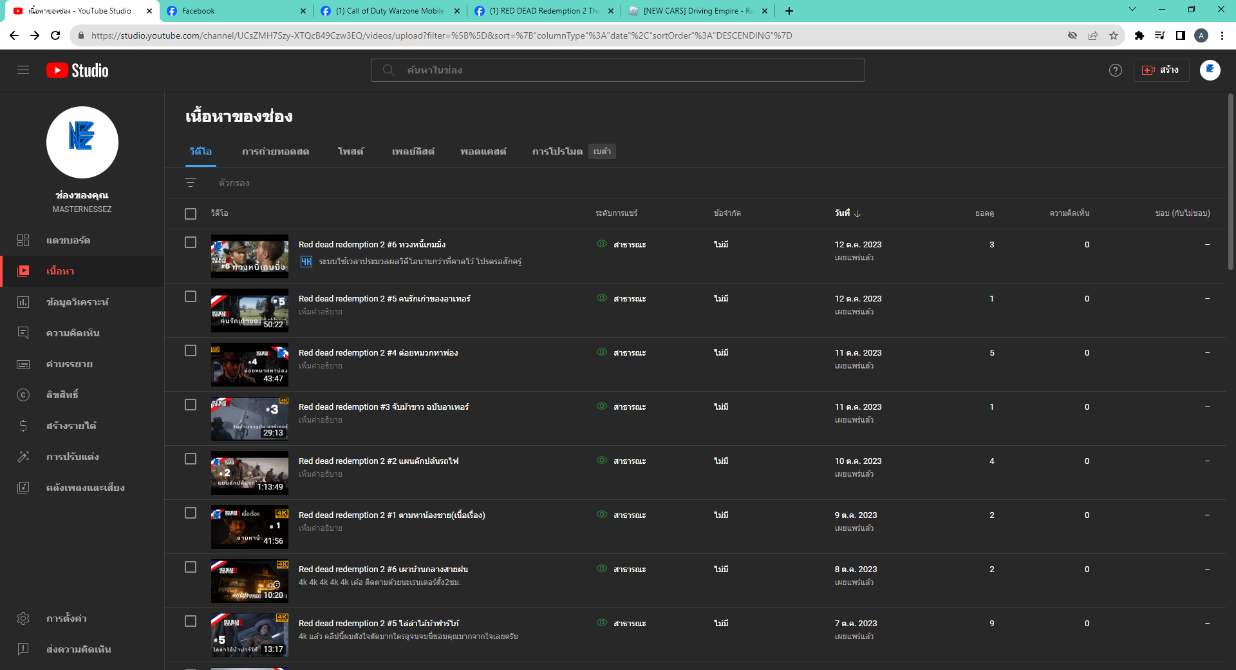Open the help question mark icon
The width and height of the screenshot is (1236, 670).
[1116, 70]
